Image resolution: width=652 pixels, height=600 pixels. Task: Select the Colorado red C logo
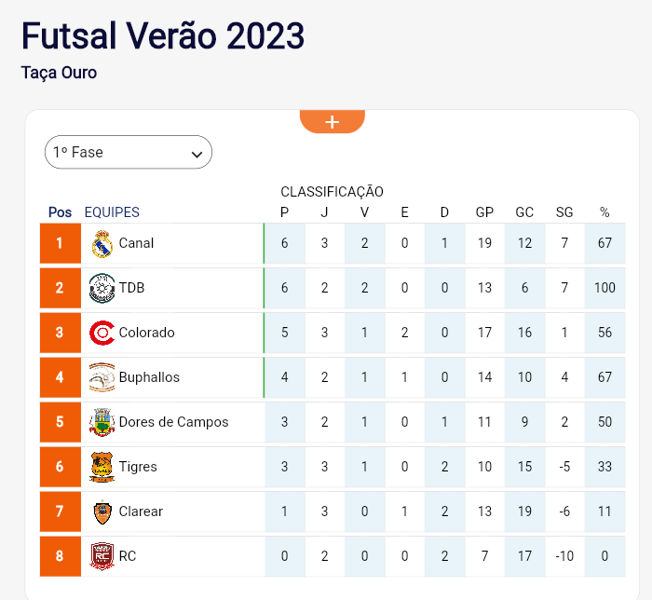click(102, 333)
